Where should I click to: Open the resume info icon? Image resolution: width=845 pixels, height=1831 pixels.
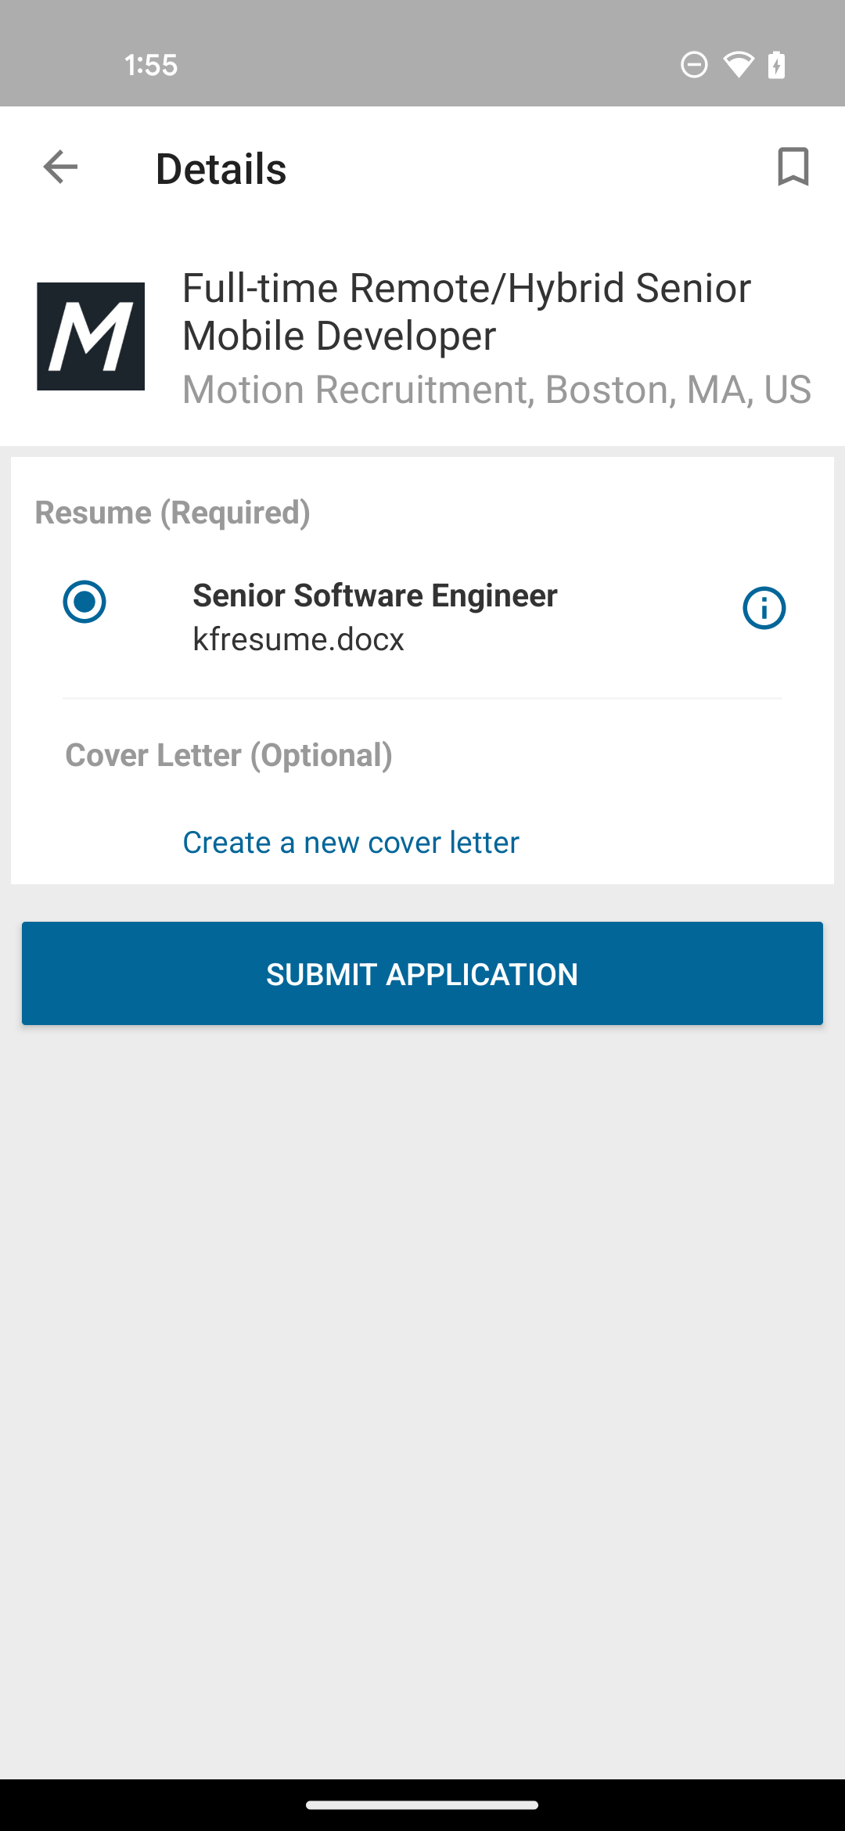[764, 608]
